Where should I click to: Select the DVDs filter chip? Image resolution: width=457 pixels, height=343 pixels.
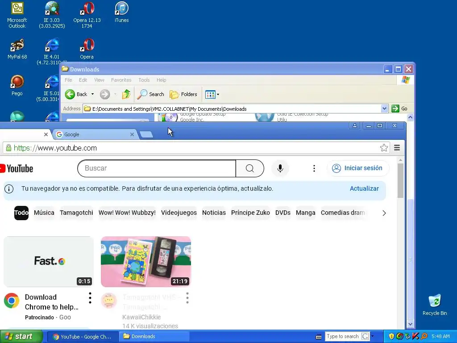coord(283,213)
